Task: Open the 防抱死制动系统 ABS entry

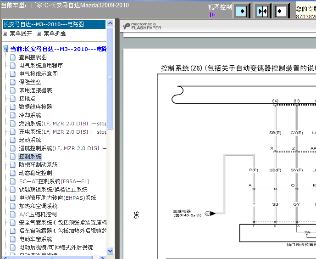Action: click(38, 165)
